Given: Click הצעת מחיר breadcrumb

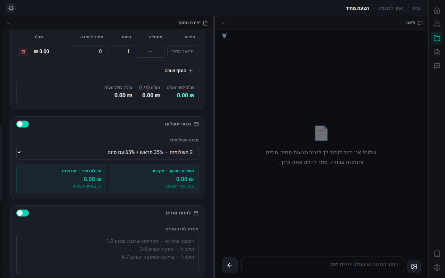Looking at the screenshot, I should [357, 8].
